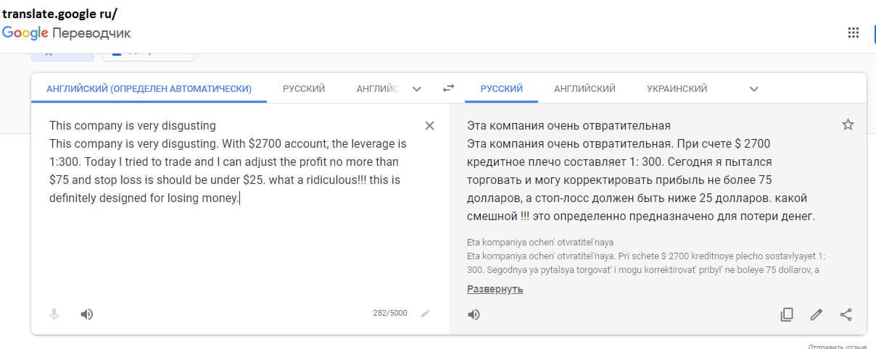Select source tab Английский (определен автоматически)
Viewport: 876px width, 349px height.
(149, 89)
